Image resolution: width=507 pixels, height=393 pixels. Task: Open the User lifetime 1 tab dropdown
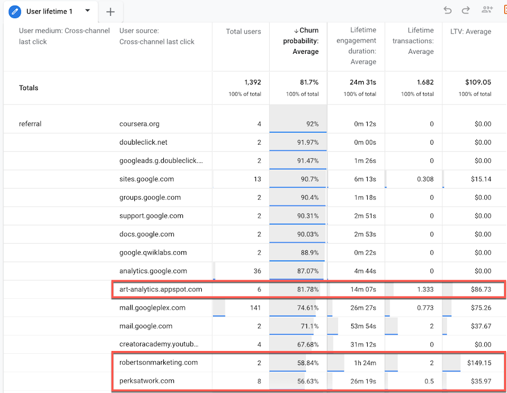(87, 11)
